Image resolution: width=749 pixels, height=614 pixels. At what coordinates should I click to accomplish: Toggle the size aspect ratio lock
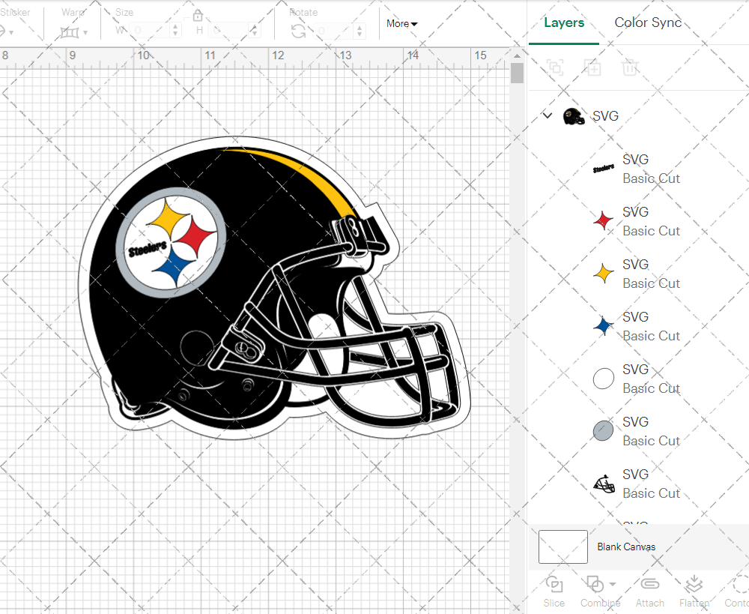tap(198, 16)
